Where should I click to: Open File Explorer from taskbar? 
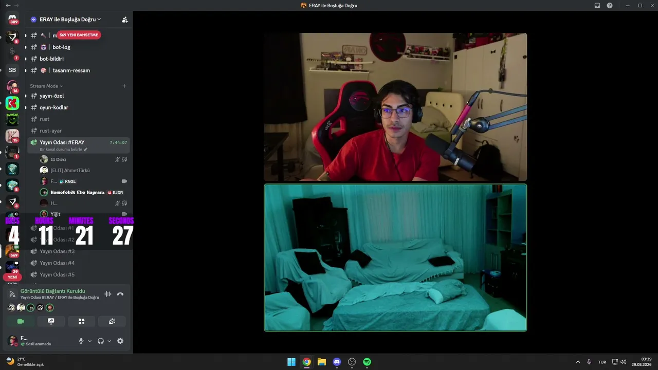(322, 362)
